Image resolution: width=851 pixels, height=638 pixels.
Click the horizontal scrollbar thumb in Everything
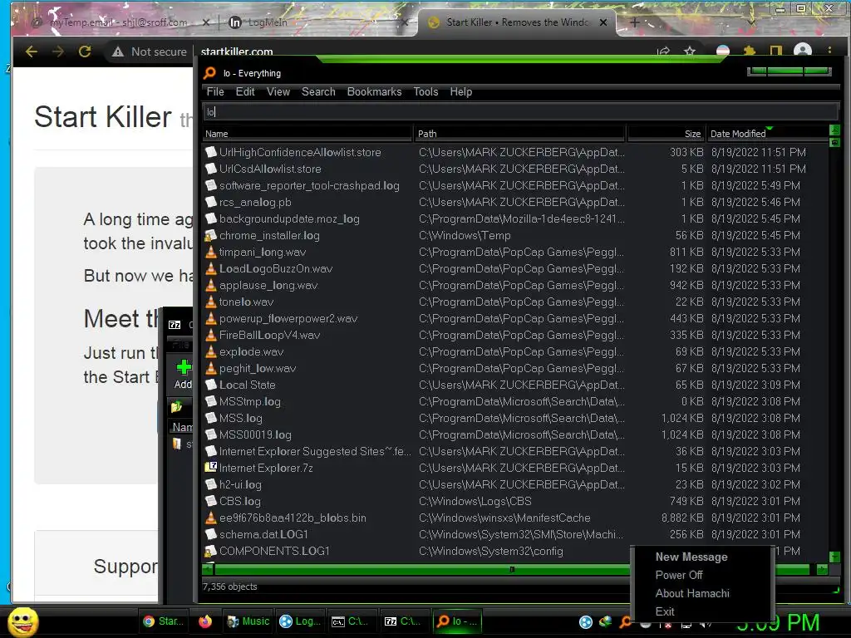pos(512,569)
